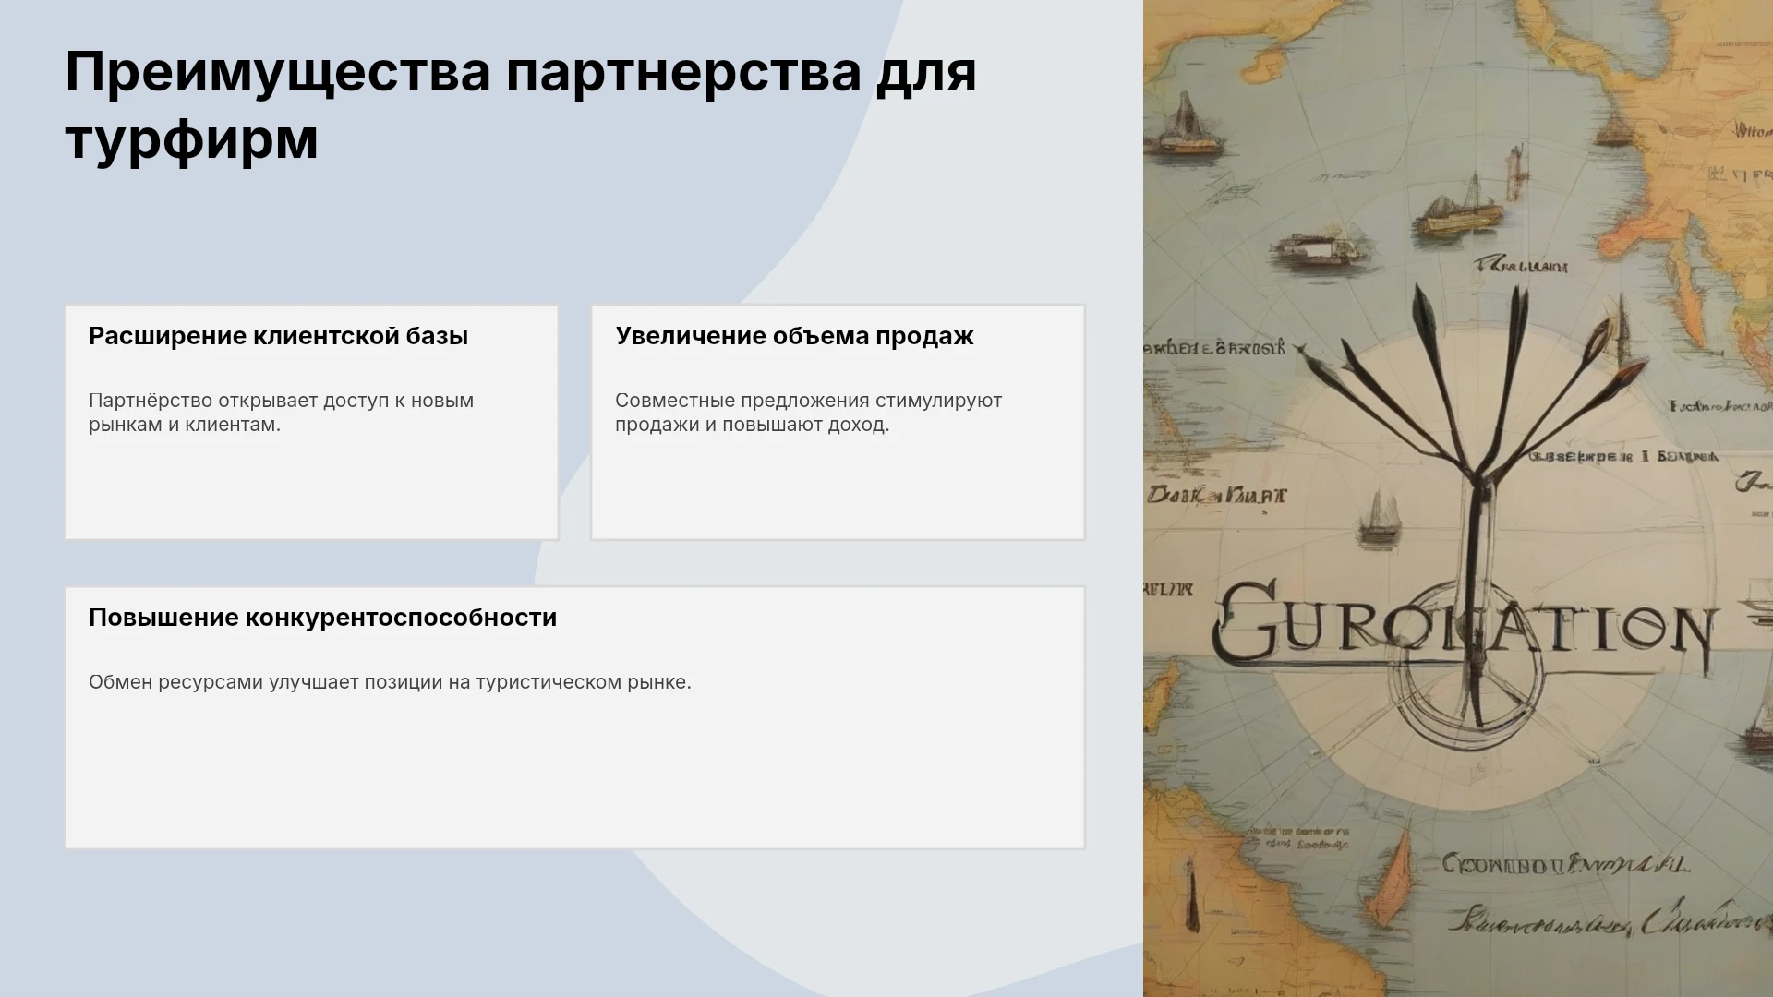The height and width of the screenshot is (997, 1773).
Task: Click the heading "Расширение клиентской базы"
Action: pyautogui.click(x=278, y=336)
